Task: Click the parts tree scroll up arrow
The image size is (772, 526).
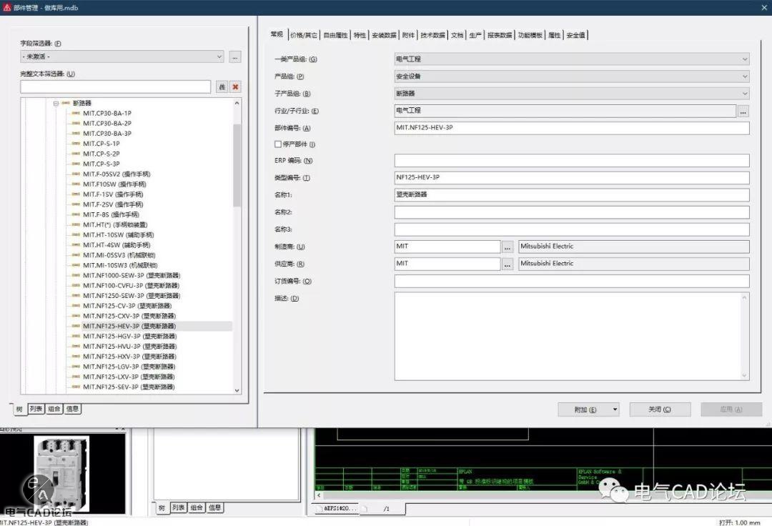Action: [x=237, y=104]
